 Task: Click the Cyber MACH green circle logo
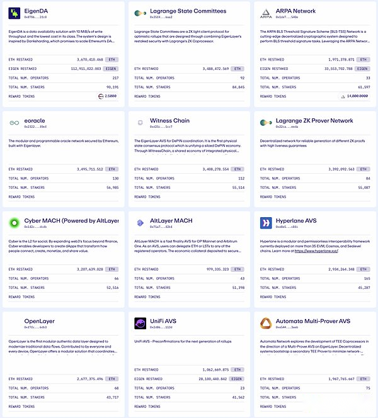(13, 223)
